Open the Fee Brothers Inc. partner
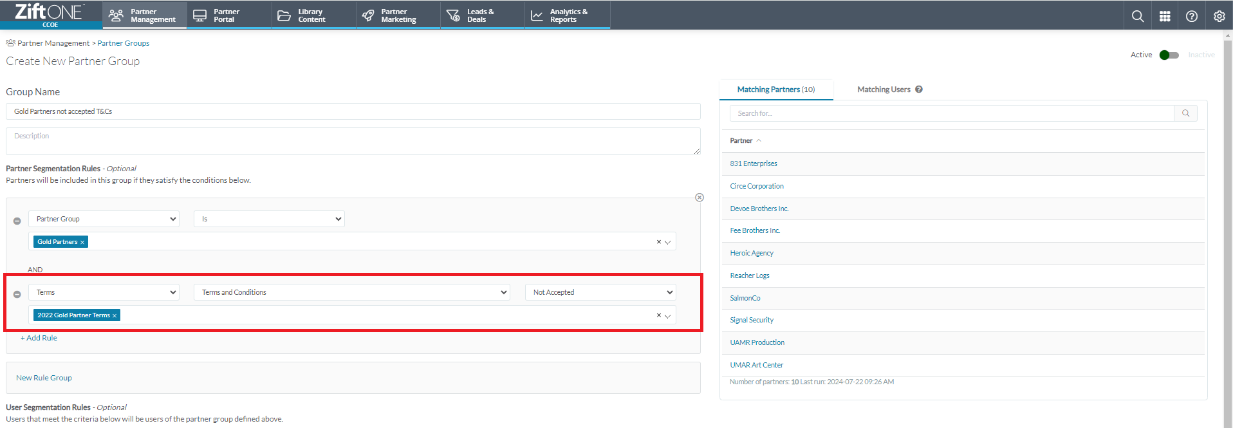1233x428 pixels. [755, 230]
